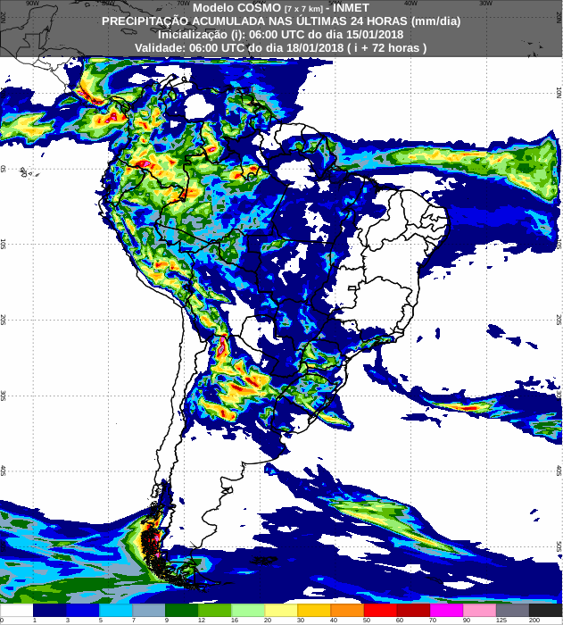The height and width of the screenshot is (625, 563).
Task: Click the dark grey legend swatch (125-200 mm)
Action: (x=512, y=610)
